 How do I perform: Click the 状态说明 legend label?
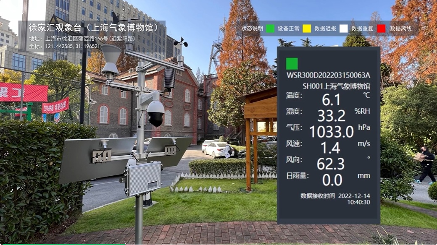252,29
